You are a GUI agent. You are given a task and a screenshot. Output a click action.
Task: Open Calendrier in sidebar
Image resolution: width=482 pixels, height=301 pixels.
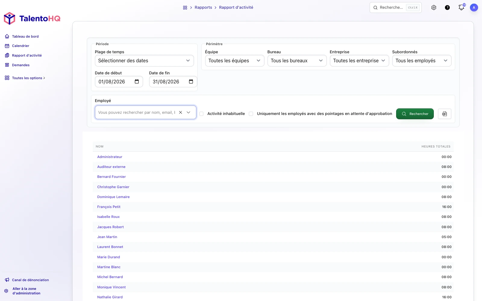[17, 46]
